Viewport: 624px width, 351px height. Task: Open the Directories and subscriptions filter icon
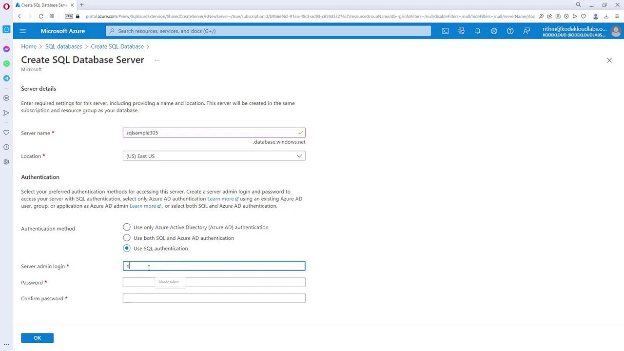[461, 31]
